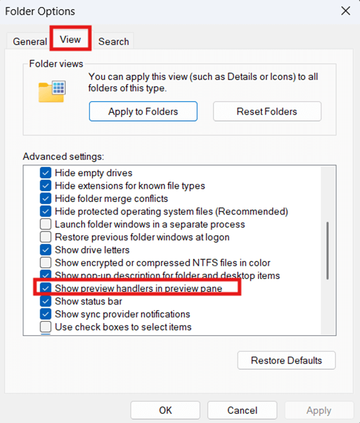The height and width of the screenshot is (423, 360).
Task: Enable Launch folder windows in separate process
Action: (46, 224)
